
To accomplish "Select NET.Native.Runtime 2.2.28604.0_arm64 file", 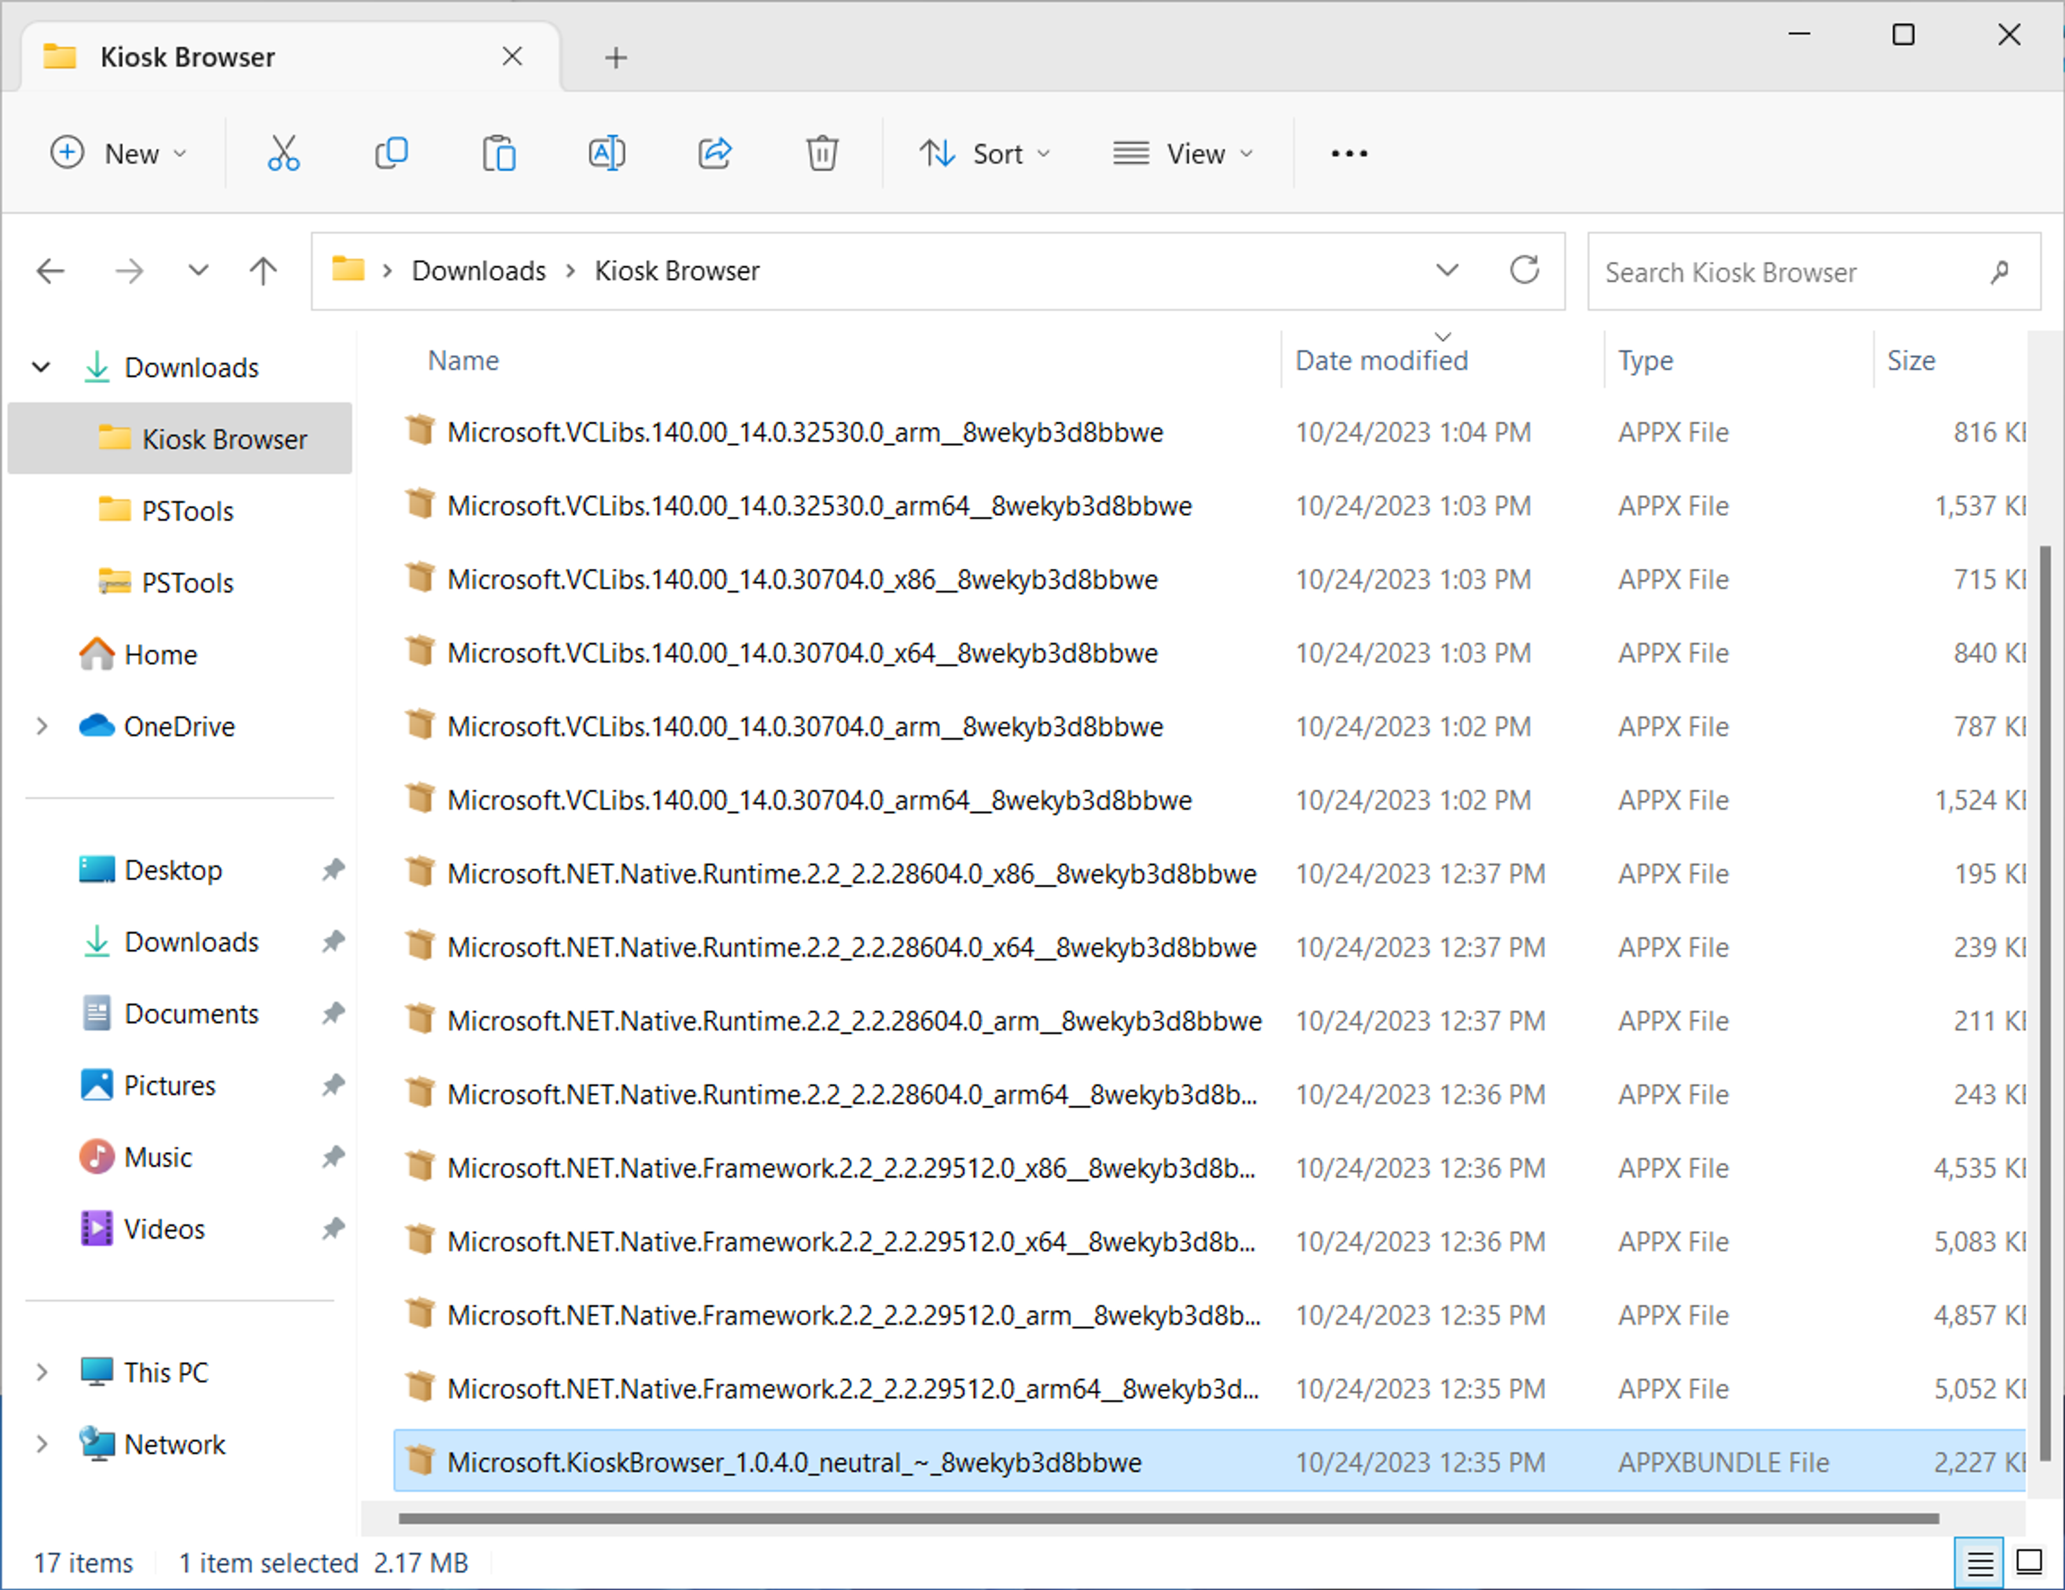I will click(1209, 1094).
